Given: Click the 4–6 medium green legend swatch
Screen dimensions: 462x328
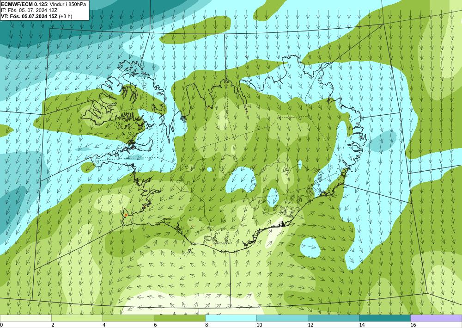Looking at the screenshot, I should [128, 318].
